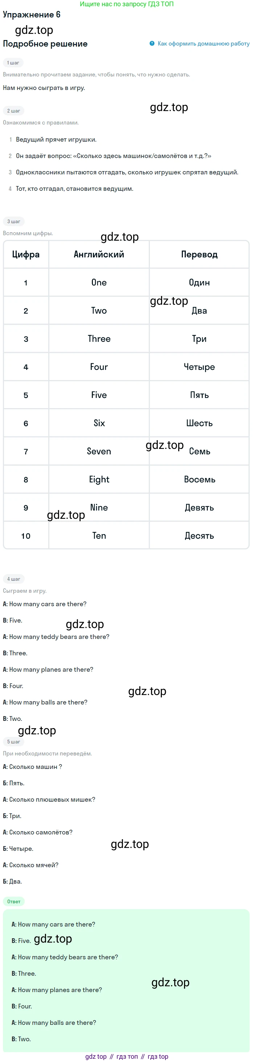Viewport: 254px width, 1062px height.
Task: Click the green 'Ответ' badge
Action: (13, 901)
